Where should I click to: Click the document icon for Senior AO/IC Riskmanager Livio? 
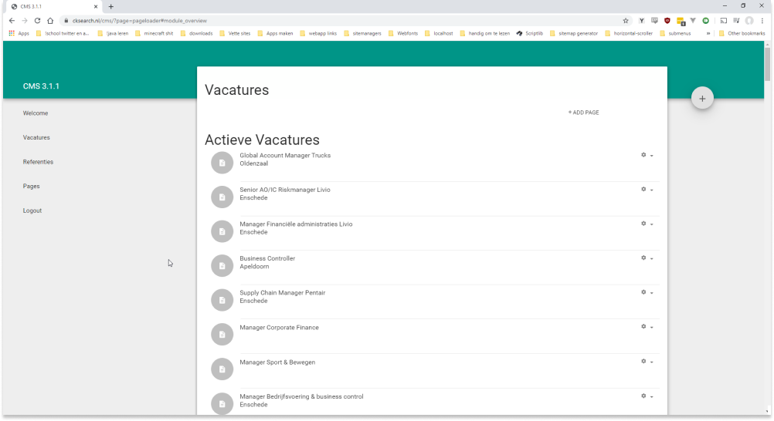tap(222, 197)
